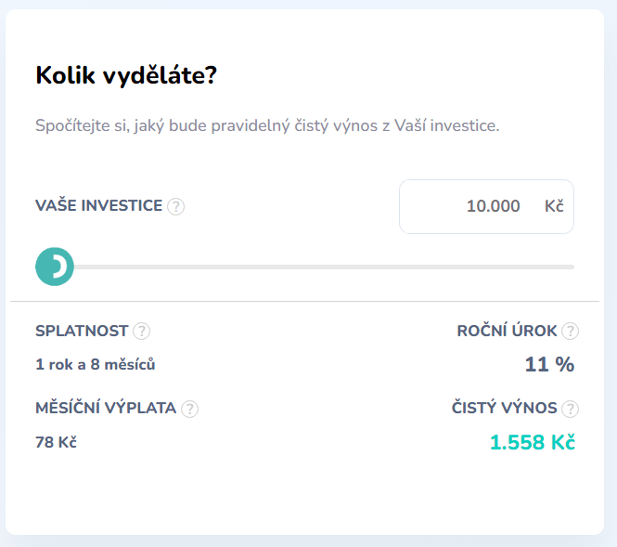Click the 11 % annual interest value
This screenshot has width=617, height=547.
[x=549, y=364]
